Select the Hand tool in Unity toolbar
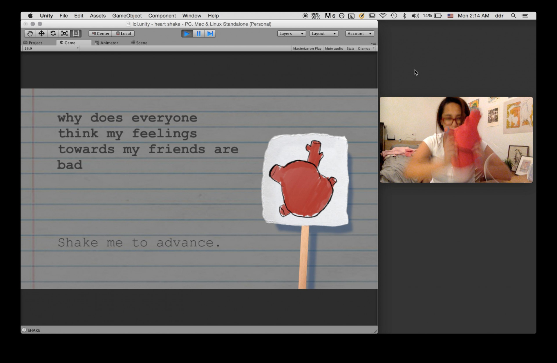The image size is (557, 363). [30, 34]
